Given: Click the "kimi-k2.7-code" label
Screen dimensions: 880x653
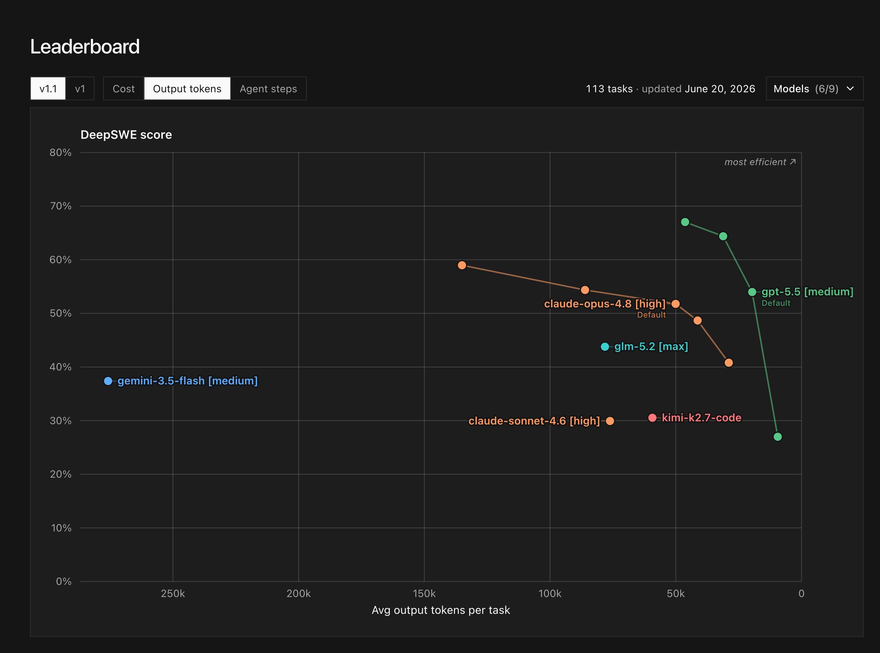Looking at the screenshot, I should pyautogui.click(x=702, y=418).
